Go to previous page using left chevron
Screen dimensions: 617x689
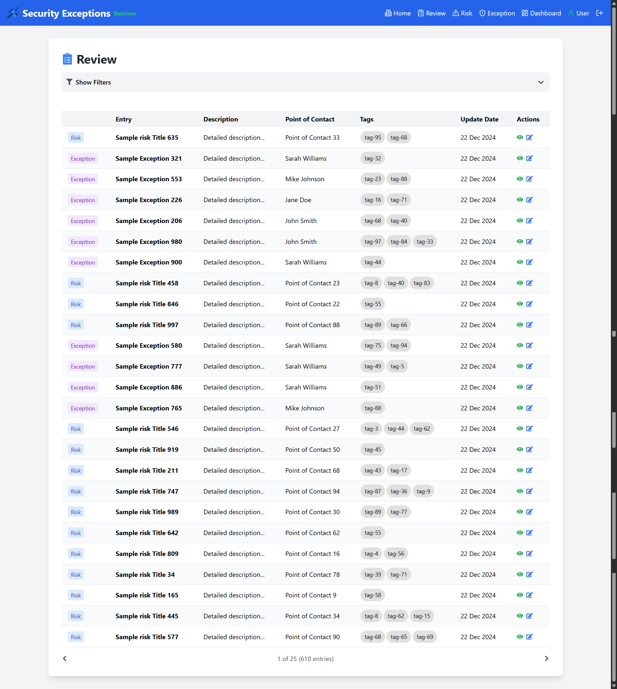[x=65, y=658]
